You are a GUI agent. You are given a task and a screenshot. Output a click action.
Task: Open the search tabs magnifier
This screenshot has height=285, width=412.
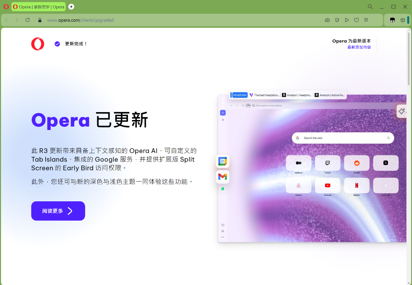[370, 7]
